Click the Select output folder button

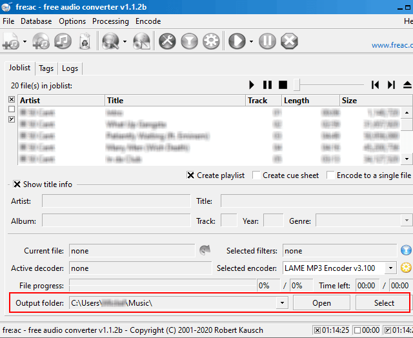click(384, 303)
